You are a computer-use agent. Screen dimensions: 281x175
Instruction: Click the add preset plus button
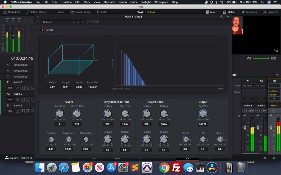38,22
